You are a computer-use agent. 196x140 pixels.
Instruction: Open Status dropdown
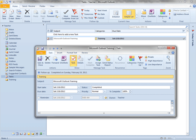click(172, 87)
